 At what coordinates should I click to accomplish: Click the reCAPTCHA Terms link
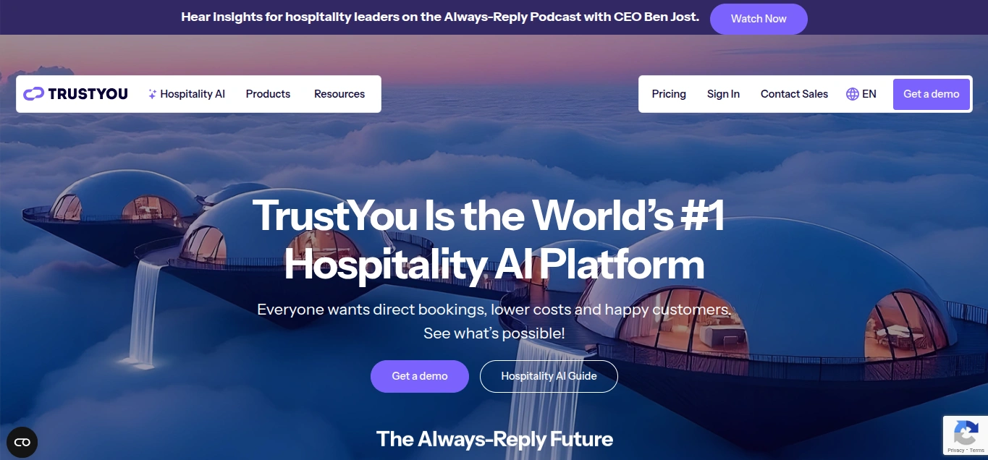(x=976, y=451)
